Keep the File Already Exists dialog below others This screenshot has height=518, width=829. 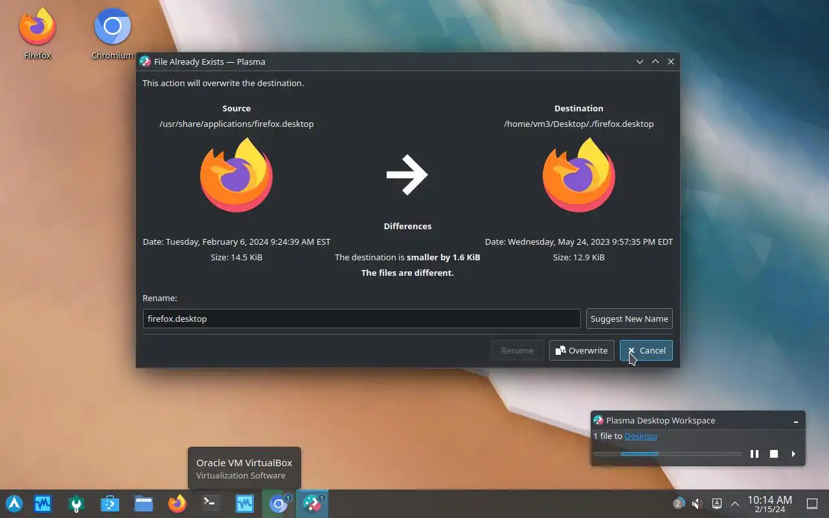coord(640,62)
